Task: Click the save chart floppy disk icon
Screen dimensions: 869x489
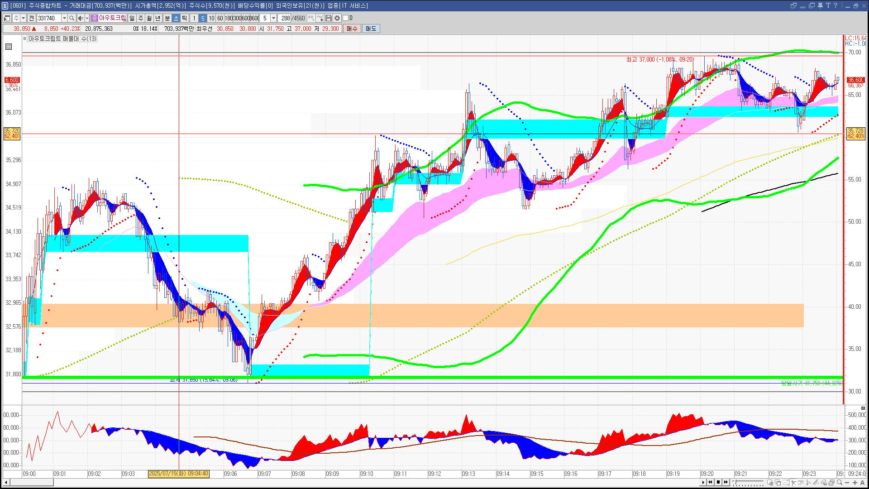Action: point(329,18)
